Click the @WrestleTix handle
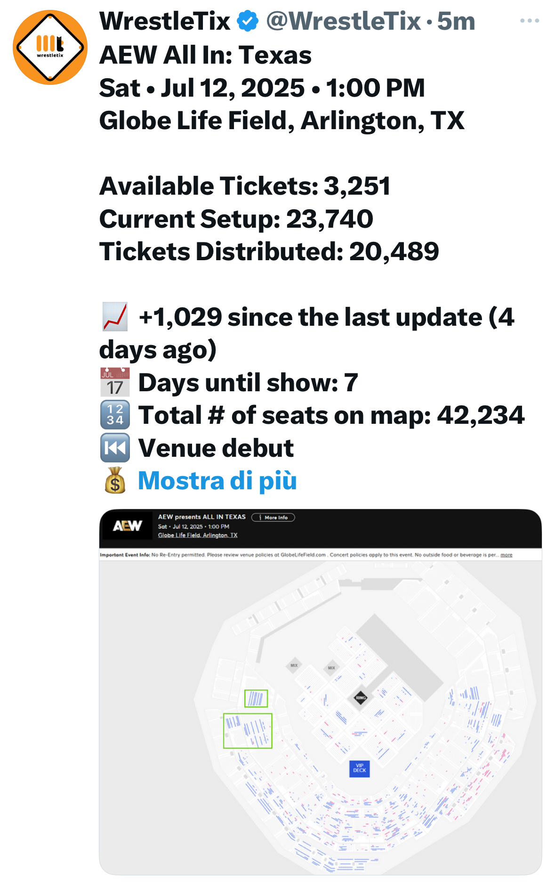The height and width of the screenshot is (890, 555). click(343, 21)
